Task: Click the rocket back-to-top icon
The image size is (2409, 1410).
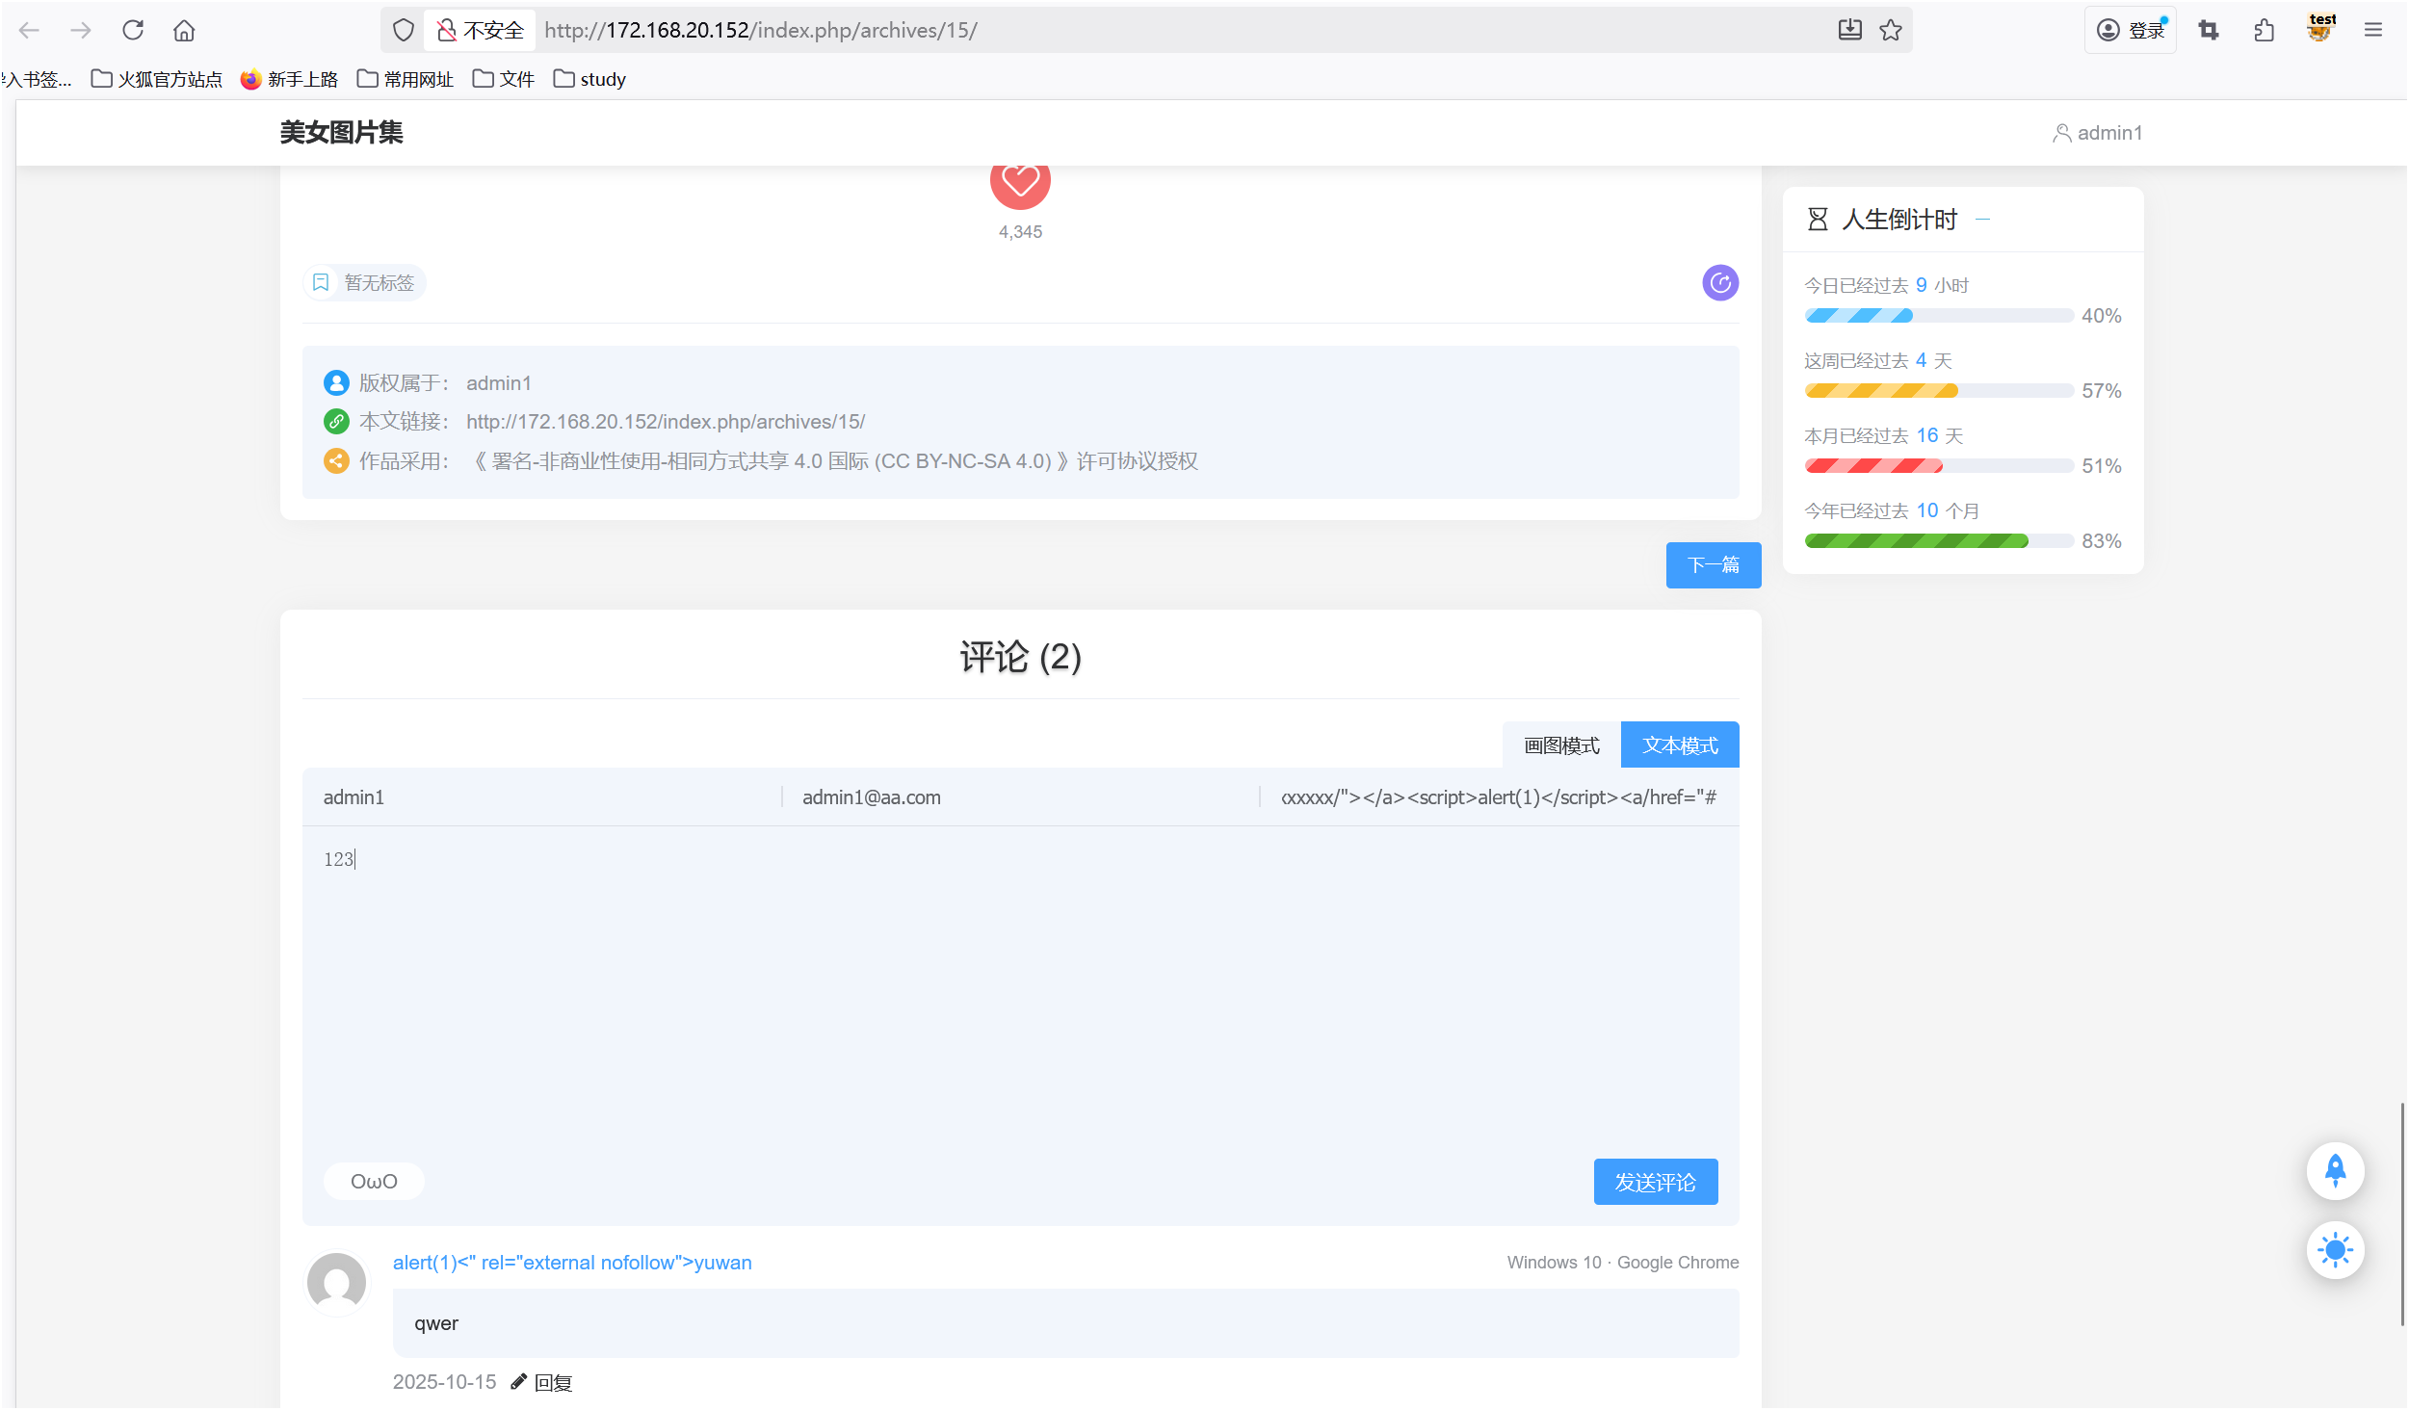Action: pyautogui.click(x=2335, y=1170)
